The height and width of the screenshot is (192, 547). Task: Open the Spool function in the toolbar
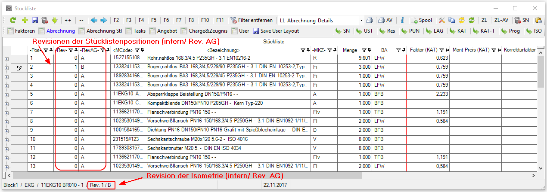[422, 20]
